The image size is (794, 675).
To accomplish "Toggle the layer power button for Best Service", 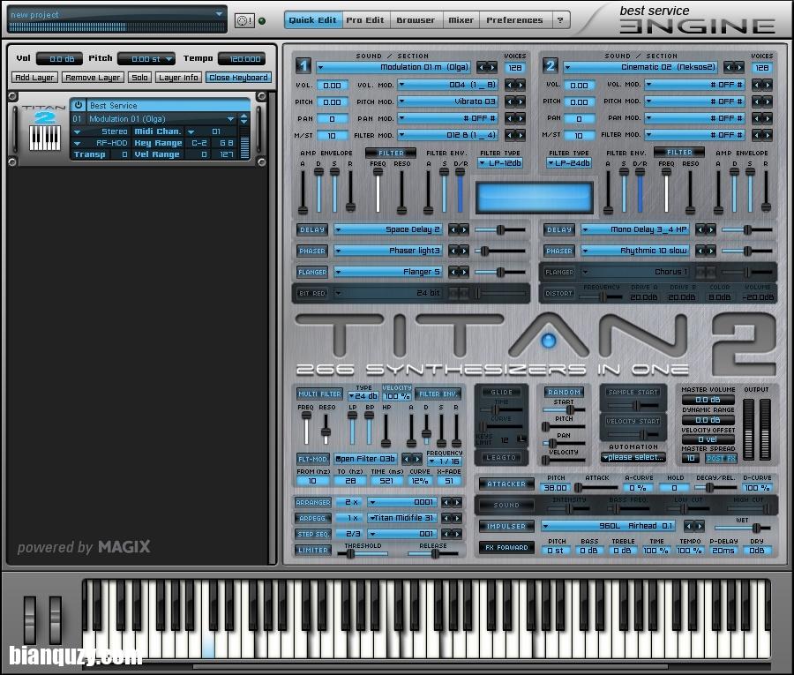I will [x=78, y=105].
